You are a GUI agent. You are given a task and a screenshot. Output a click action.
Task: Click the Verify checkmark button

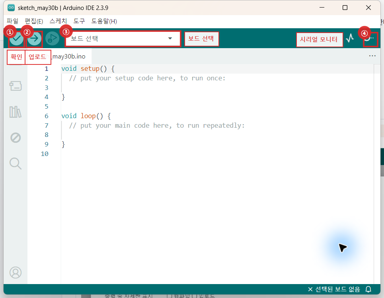pos(16,39)
